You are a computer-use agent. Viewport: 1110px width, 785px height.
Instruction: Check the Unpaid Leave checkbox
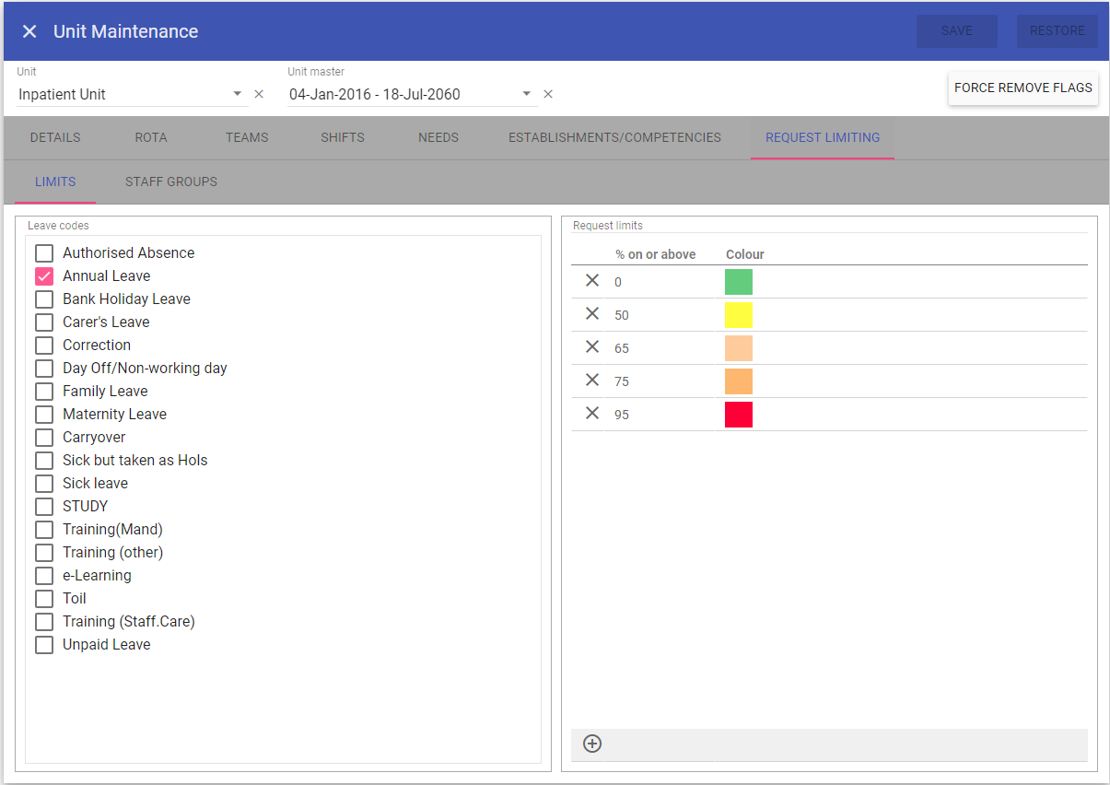point(44,645)
